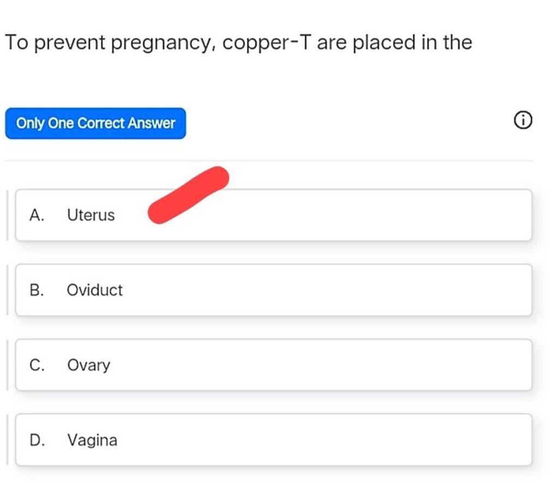The image size is (559, 499).
Task: Click the letter D label beside Vagina
Action: [x=37, y=440]
